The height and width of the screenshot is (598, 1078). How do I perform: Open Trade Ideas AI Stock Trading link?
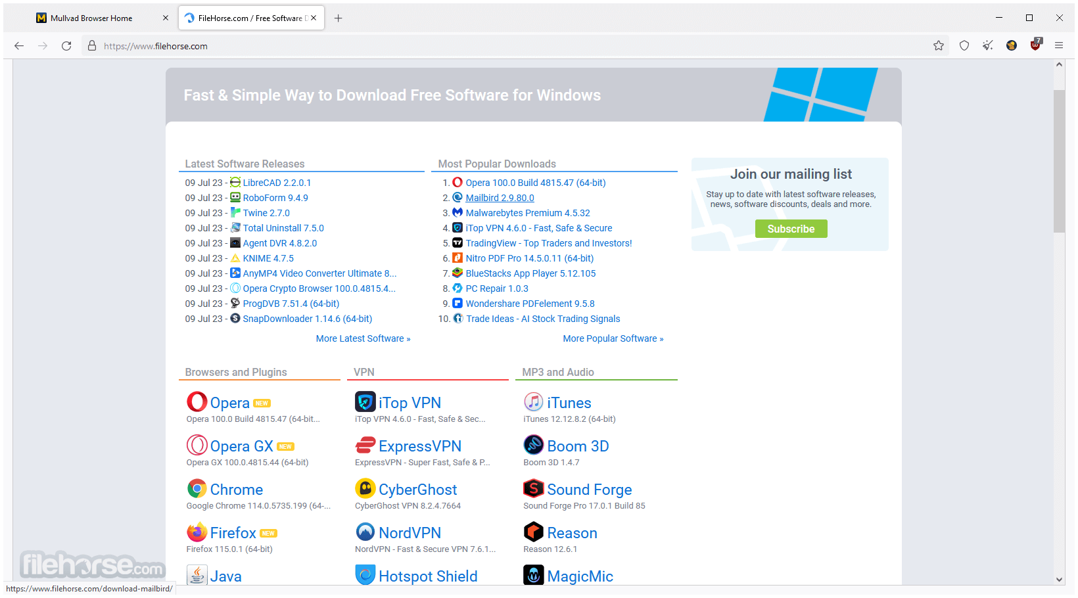[543, 319]
